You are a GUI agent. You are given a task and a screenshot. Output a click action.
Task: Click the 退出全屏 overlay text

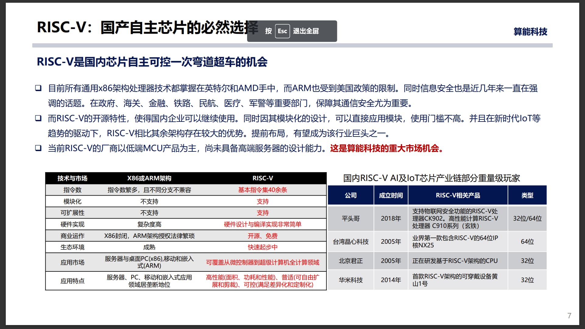(306, 31)
